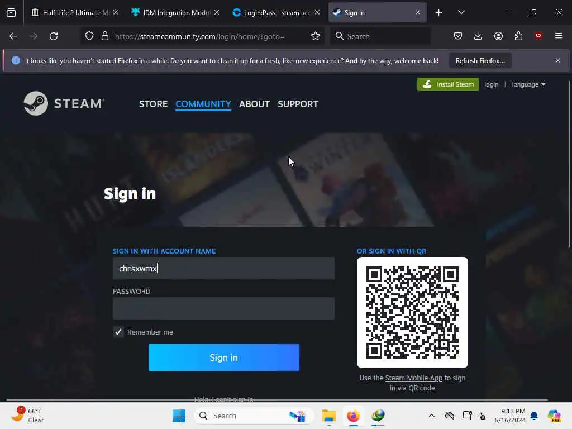Viewport: 572px width, 429px height.
Task: Open the STORE menu
Action: (x=153, y=104)
